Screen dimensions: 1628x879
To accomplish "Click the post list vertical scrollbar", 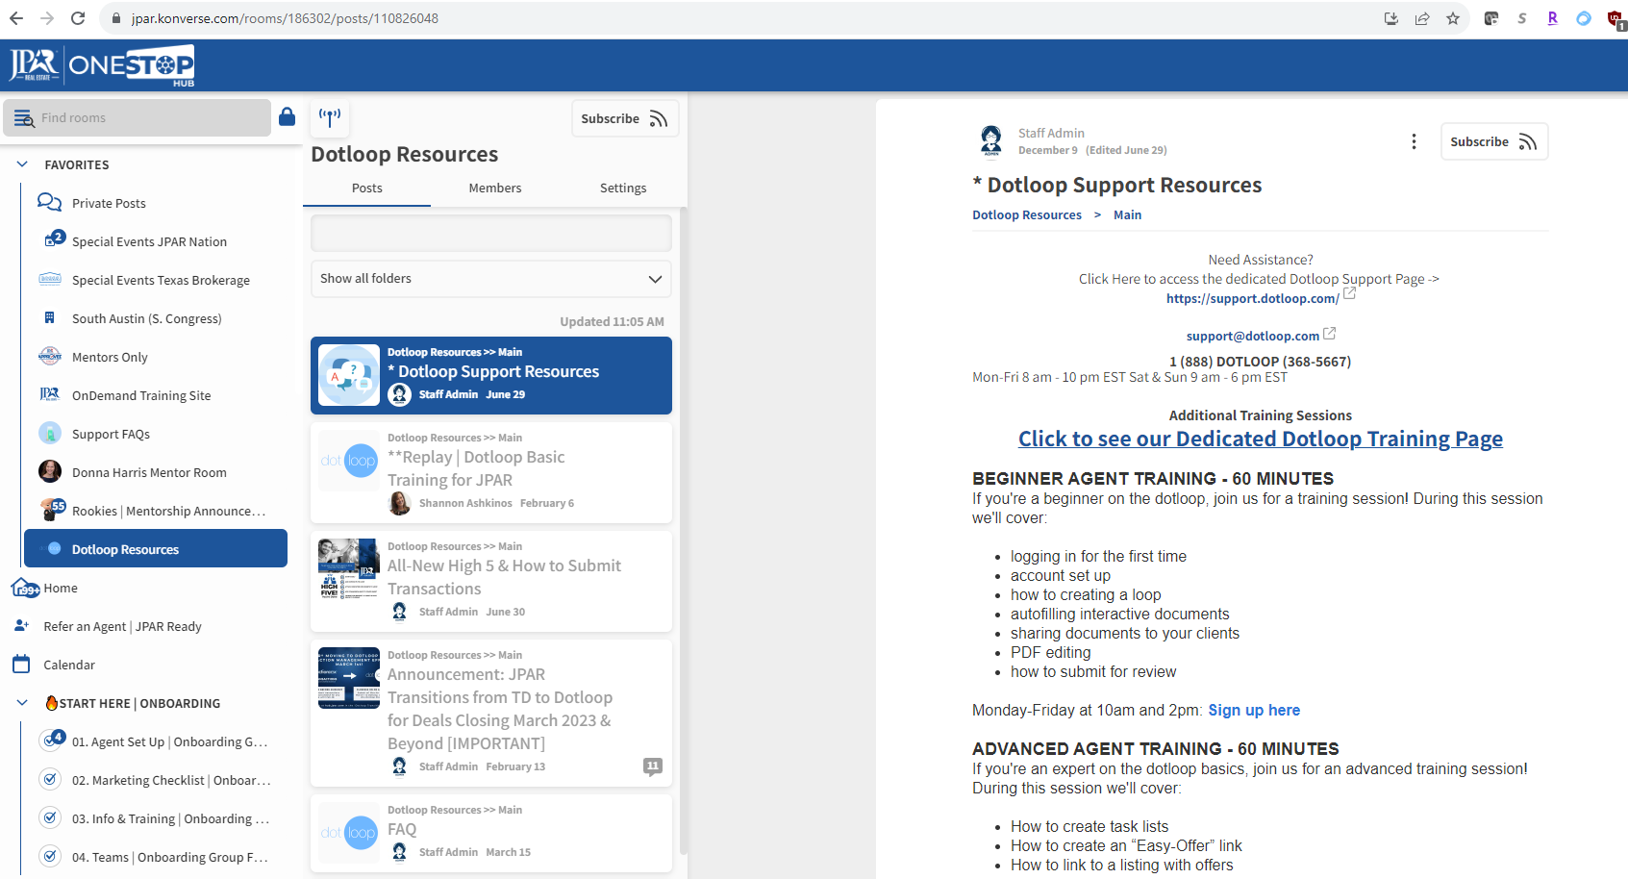I will [x=684, y=529].
